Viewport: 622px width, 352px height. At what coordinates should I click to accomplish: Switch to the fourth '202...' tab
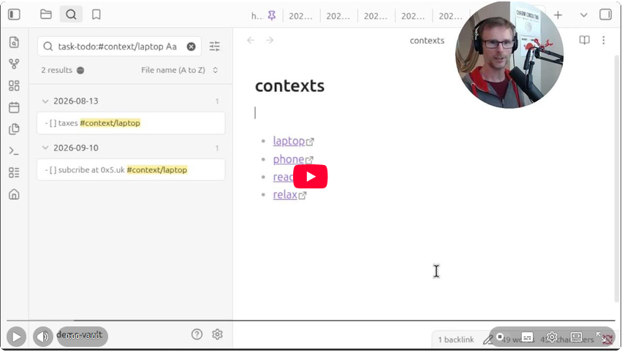click(413, 16)
